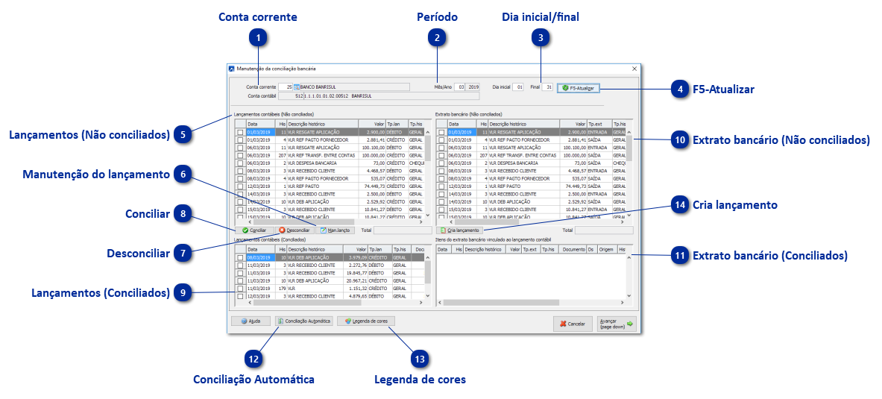Open the Conta corrente lookup icon

(297, 87)
